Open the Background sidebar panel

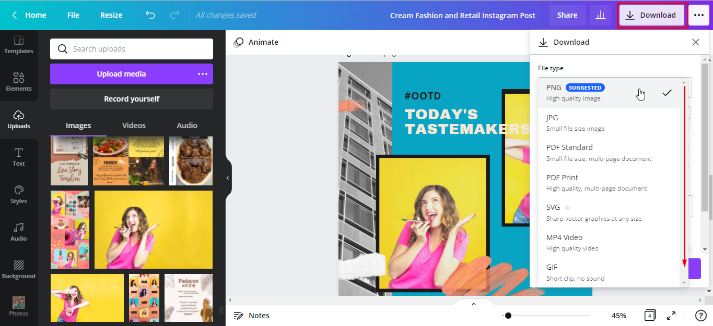click(19, 269)
